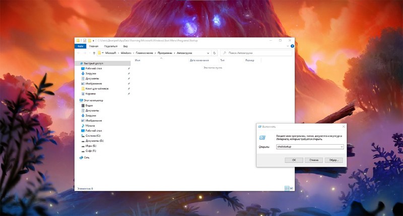
Task: Minimize the Explorer window
Action: tap(271, 41)
